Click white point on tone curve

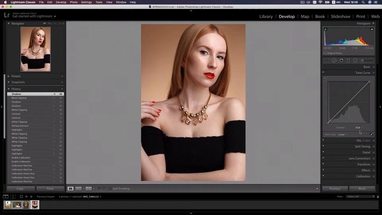[x=369, y=82]
